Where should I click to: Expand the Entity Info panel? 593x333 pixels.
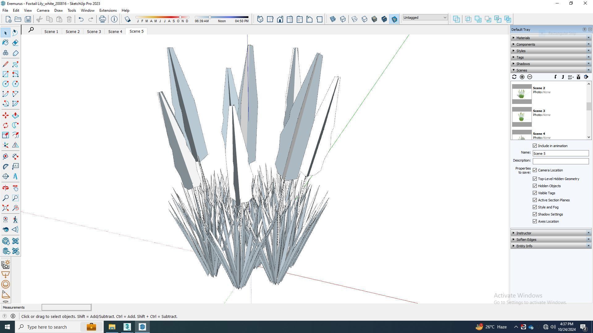tap(524, 246)
